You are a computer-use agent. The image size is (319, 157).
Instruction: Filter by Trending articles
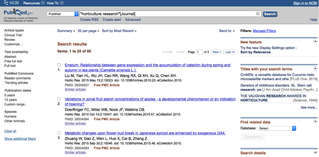coord(16,83)
